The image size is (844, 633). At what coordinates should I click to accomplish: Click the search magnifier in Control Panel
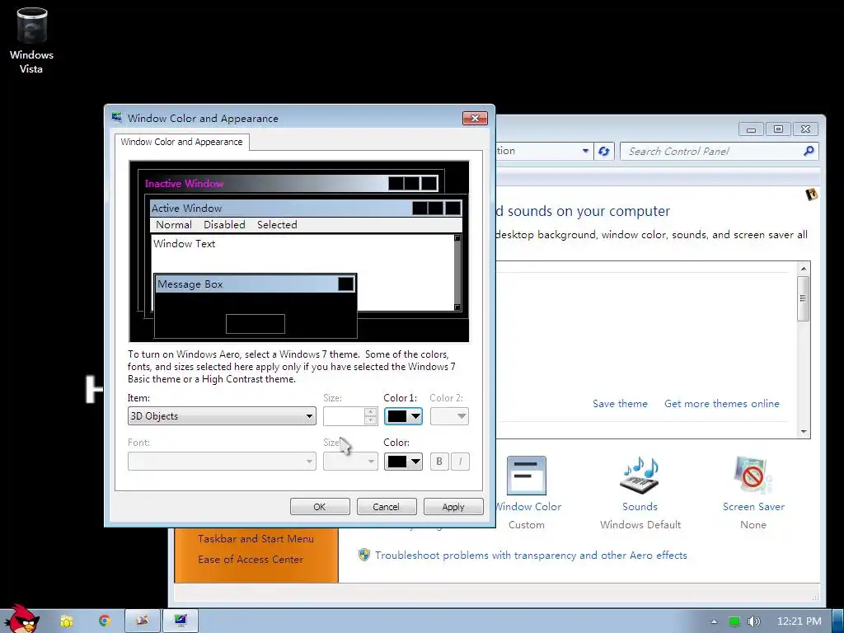click(809, 152)
